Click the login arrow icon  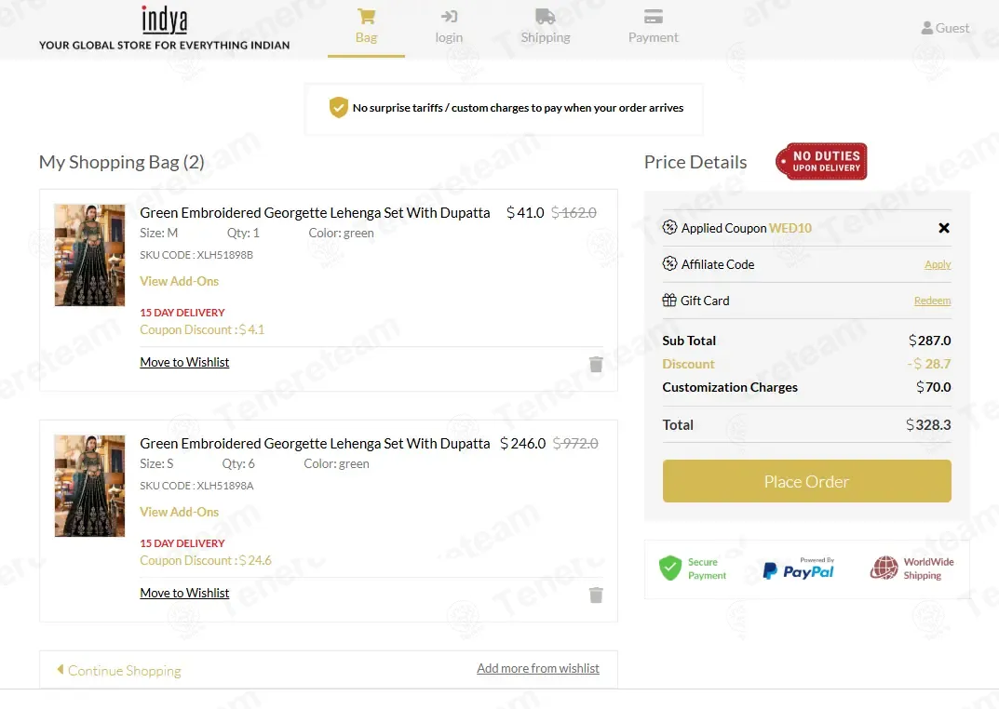tap(449, 16)
